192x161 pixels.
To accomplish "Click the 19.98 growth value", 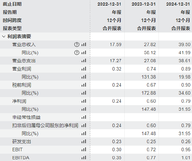I will pos(184,77).
